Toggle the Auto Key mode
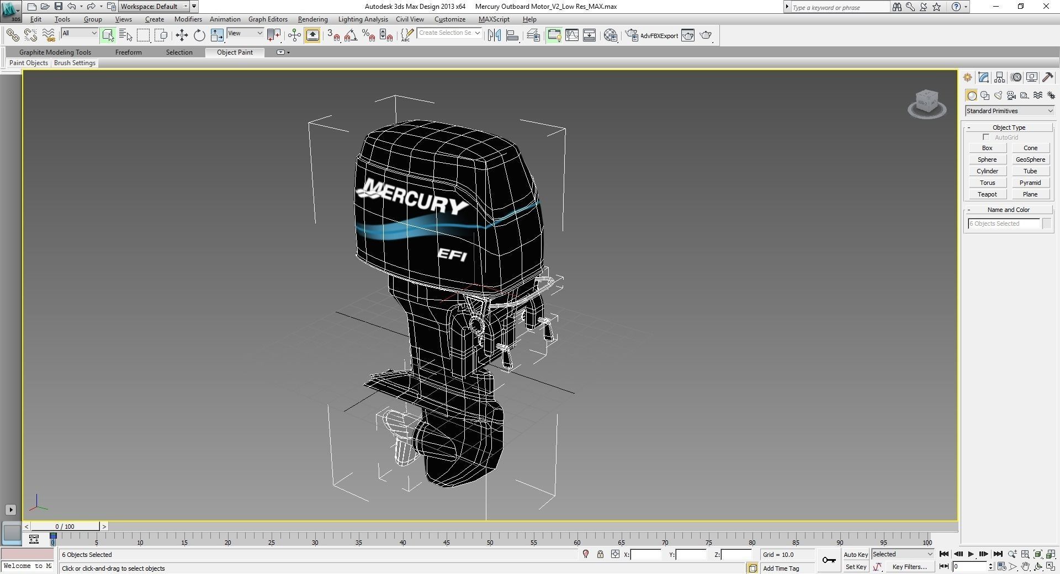Screen dimensions: 1060x574 click(x=856, y=555)
